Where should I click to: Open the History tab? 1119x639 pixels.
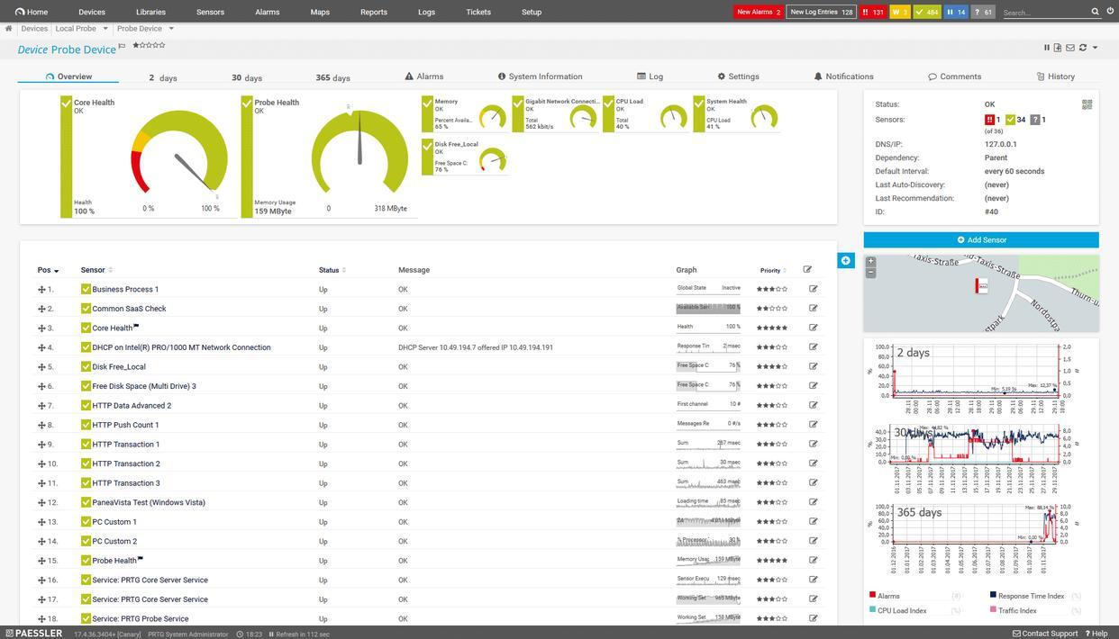pyautogui.click(x=1056, y=76)
